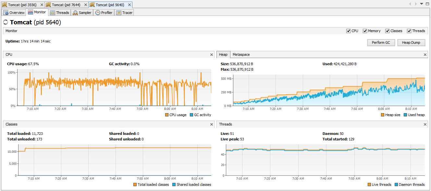Screen dimensions: 431x191
Task: Toggle the Classes graph checkbox
Action: pyautogui.click(x=388, y=31)
